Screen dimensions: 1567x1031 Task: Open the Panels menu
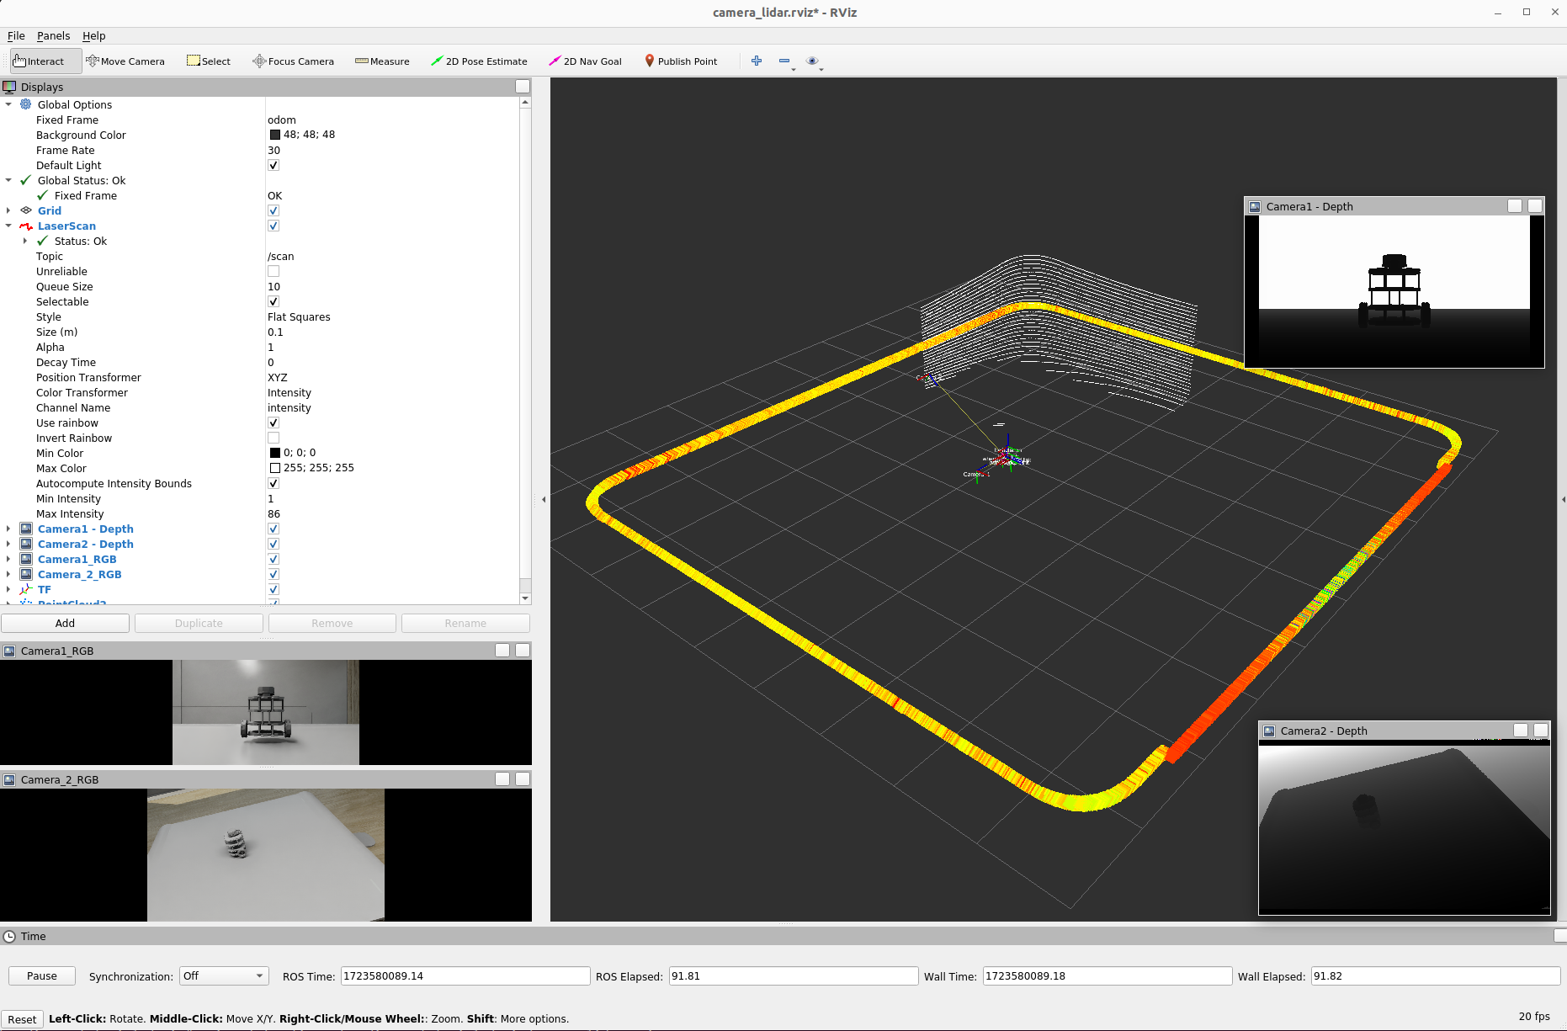[x=53, y=35]
